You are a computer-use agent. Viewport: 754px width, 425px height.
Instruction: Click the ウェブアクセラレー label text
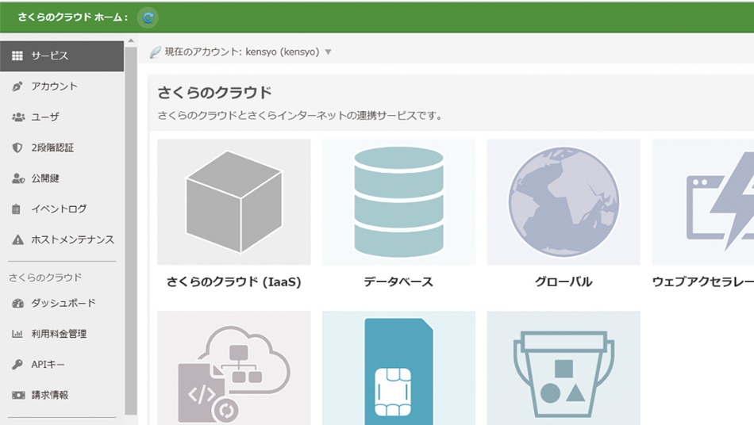[703, 282]
